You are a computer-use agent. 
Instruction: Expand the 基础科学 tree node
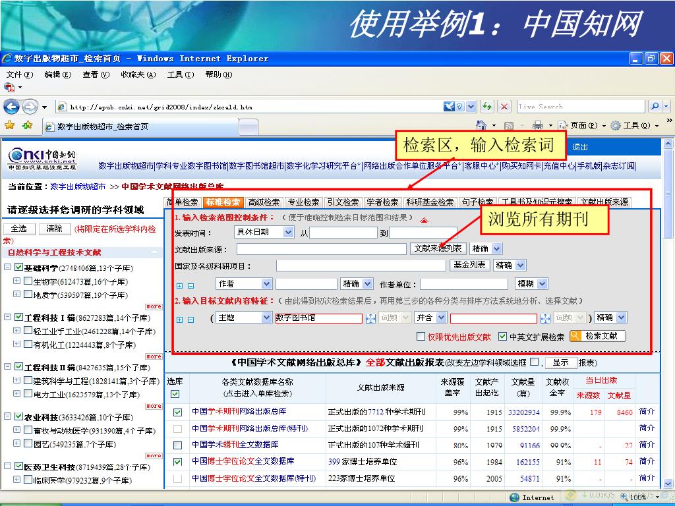coord(7,267)
